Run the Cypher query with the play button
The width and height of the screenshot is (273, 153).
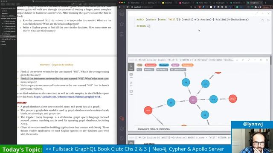268,20
